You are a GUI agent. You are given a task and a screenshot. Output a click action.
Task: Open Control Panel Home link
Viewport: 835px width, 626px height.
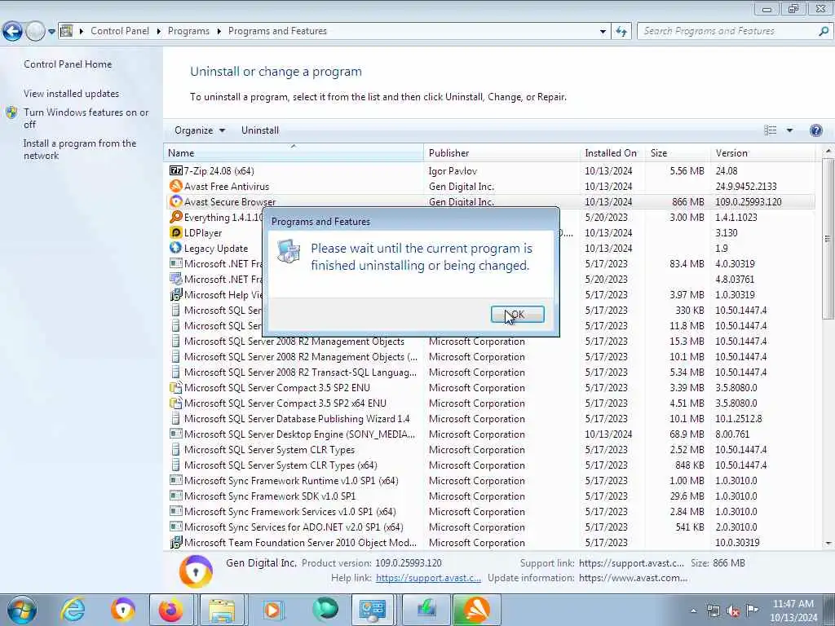pos(68,64)
